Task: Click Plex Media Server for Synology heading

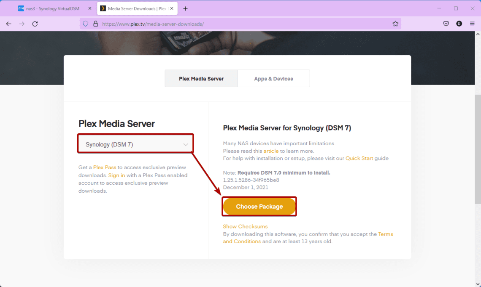Action: (x=287, y=128)
